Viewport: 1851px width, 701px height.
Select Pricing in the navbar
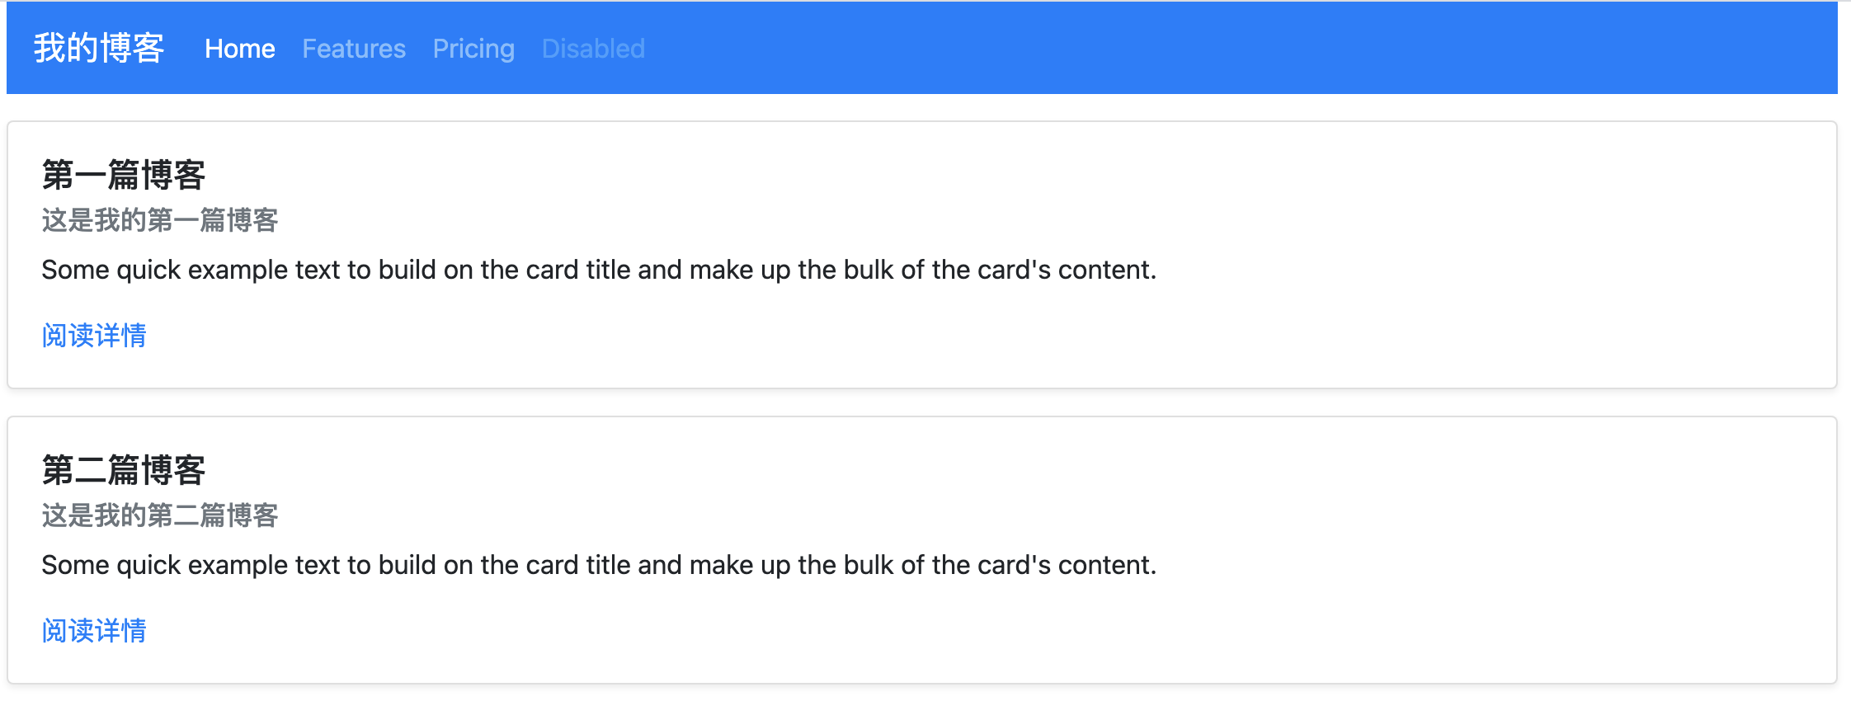click(473, 49)
